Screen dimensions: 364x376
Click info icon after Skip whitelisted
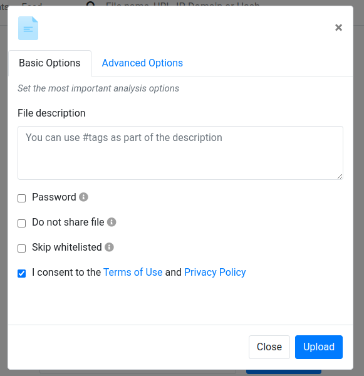click(x=109, y=248)
